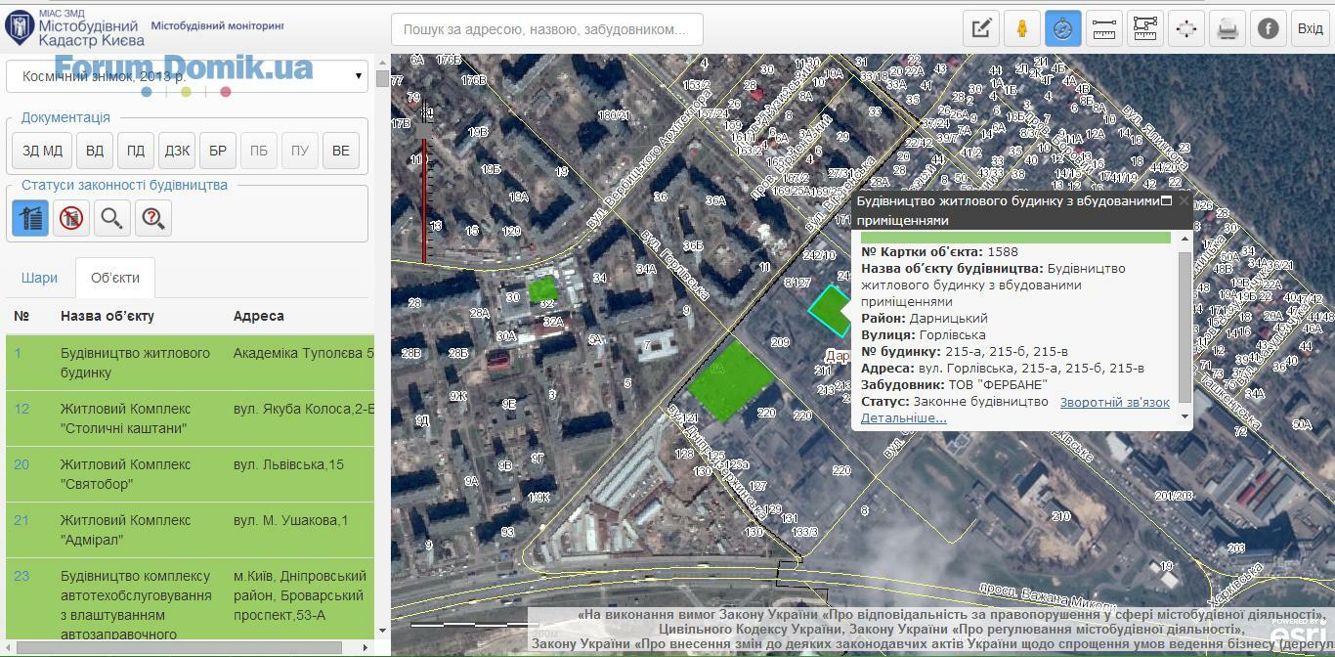The height and width of the screenshot is (657, 1335).
Task: Click the small green plot near building 32
Action: tap(541, 288)
